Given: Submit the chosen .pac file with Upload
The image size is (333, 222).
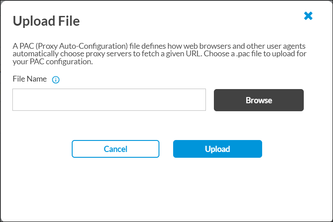Looking at the screenshot, I should 217,149.
